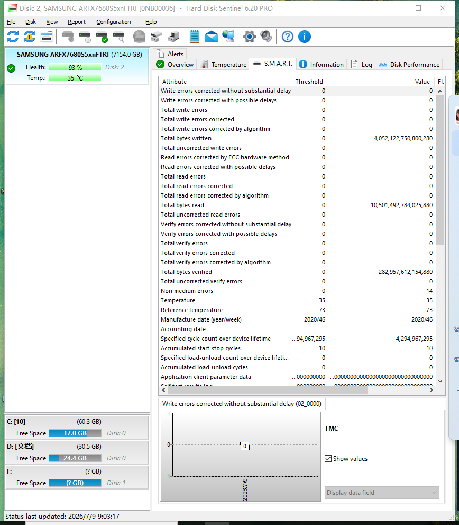Open configuration with the gear icon
This screenshot has height=525, width=459.
(250, 37)
